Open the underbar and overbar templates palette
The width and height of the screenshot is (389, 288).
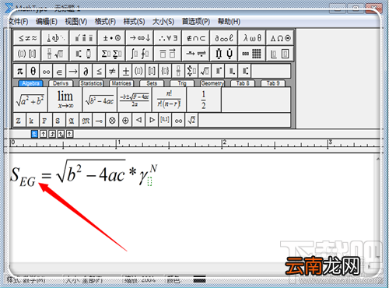coord(168,54)
